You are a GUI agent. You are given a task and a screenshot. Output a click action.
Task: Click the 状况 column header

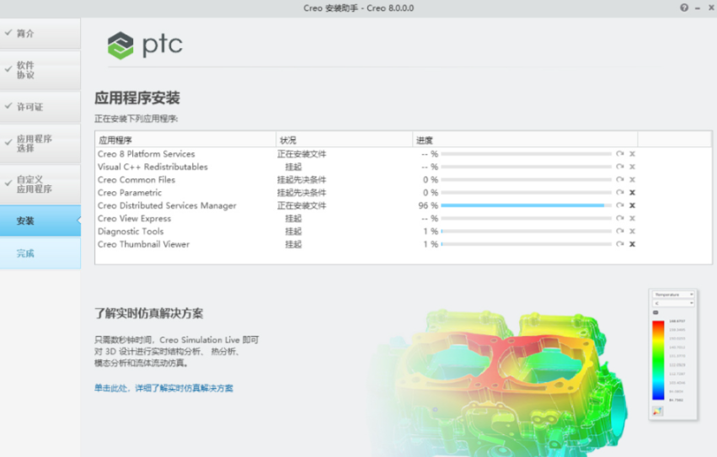pos(345,140)
